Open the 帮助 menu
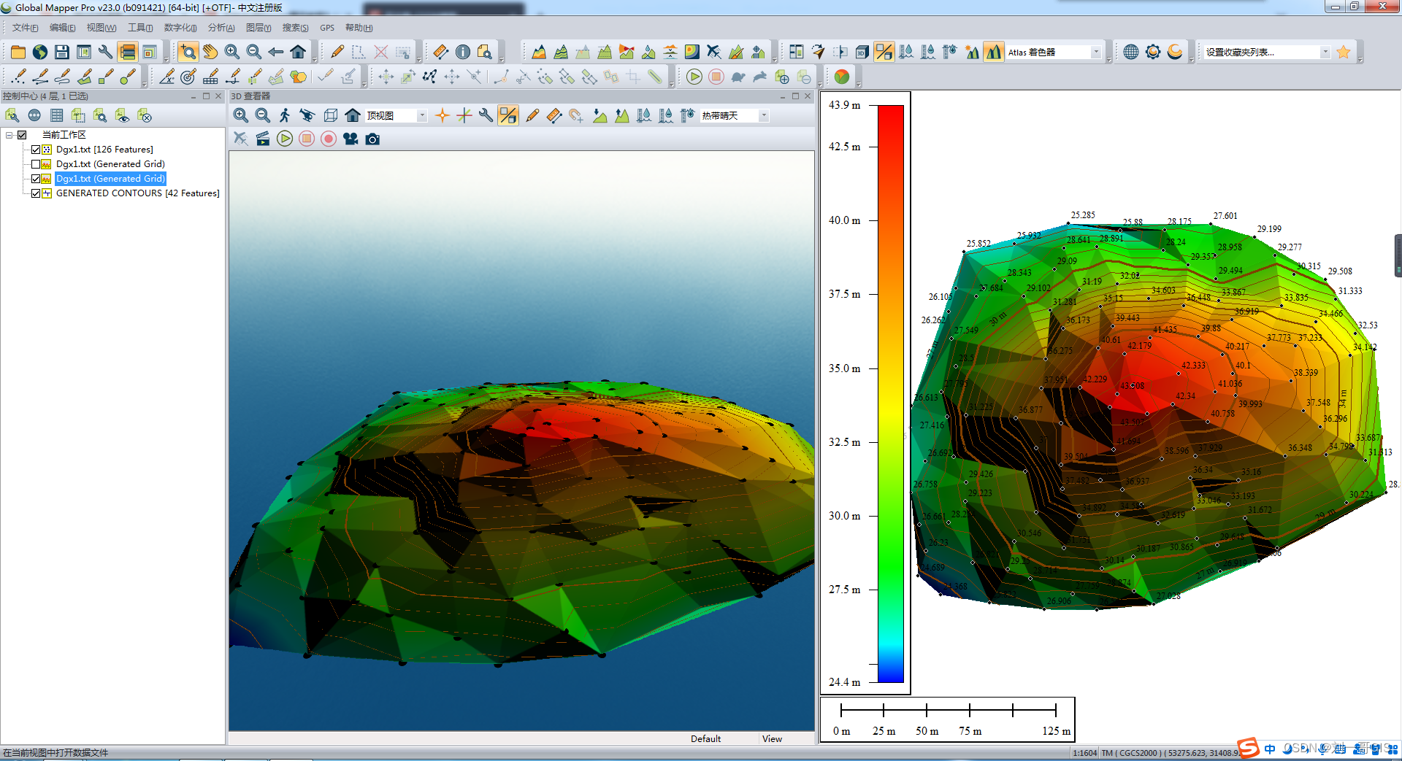This screenshot has height=761, width=1402. pos(359,28)
